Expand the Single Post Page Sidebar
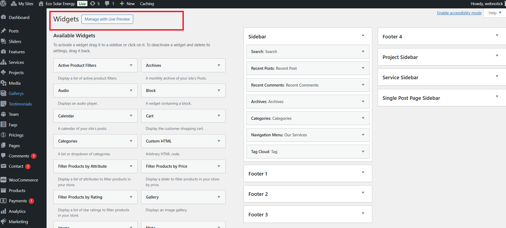 click(497, 96)
